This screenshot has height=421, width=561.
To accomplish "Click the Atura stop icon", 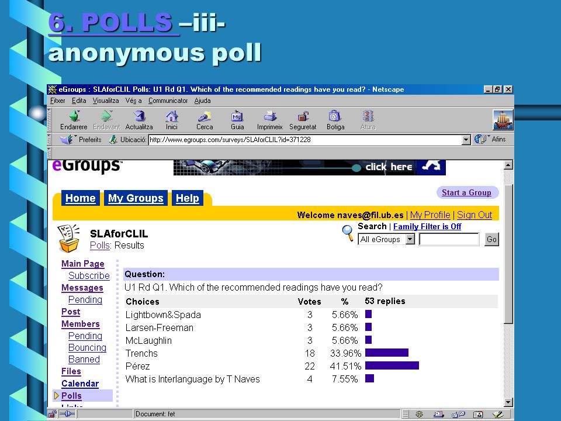I will pyautogui.click(x=368, y=116).
